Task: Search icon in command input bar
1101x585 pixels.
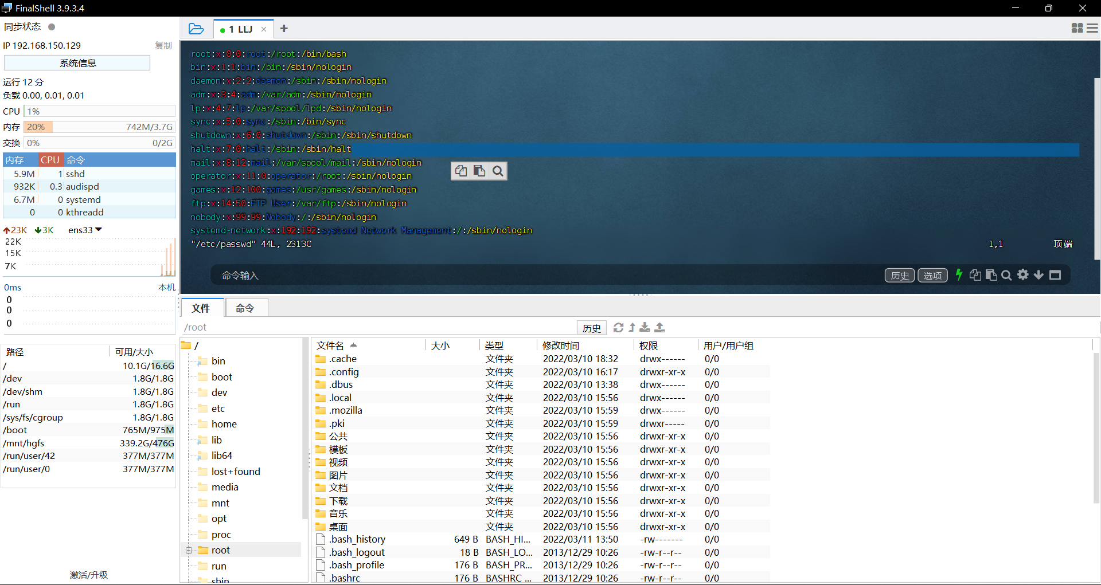Action: pyautogui.click(x=1006, y=276)
